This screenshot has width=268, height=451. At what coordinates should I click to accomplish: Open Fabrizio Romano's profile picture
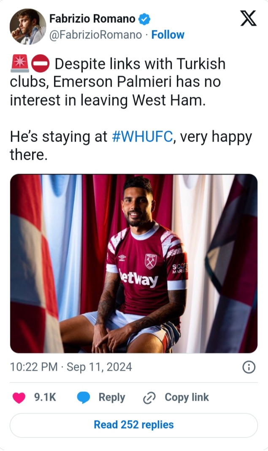coord(28,26)
